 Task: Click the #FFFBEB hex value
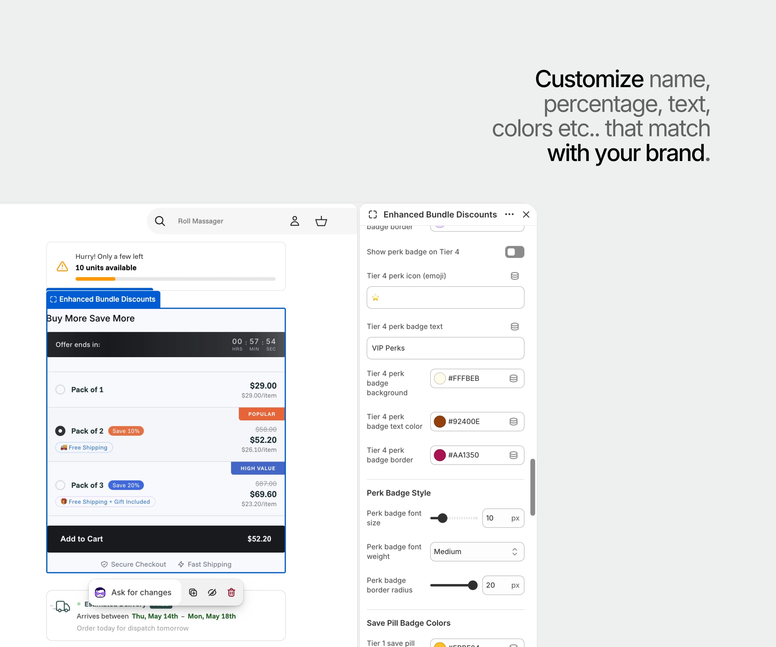click(463, 378)
